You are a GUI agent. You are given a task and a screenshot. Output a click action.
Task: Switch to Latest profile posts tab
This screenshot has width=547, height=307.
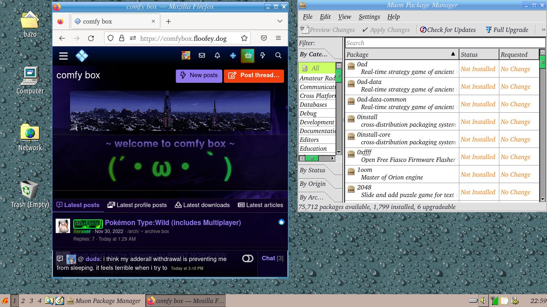click(x=137, y=205)
